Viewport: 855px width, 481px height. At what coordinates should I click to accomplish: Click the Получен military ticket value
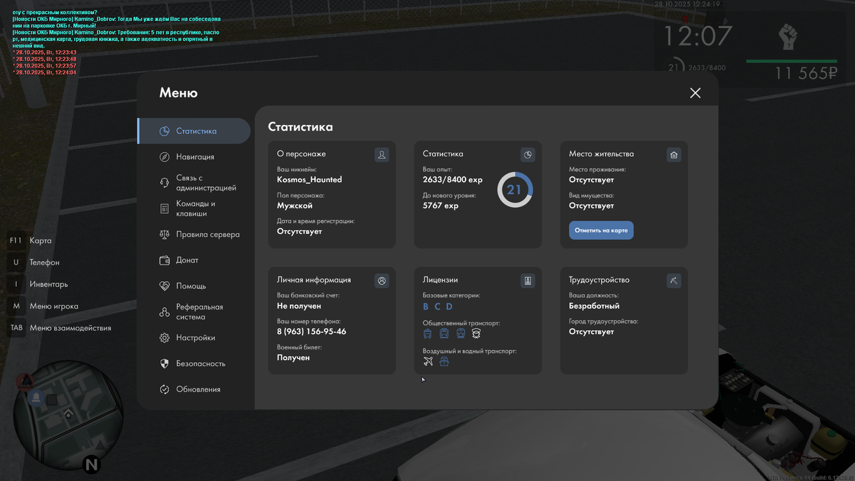(293, 357)
